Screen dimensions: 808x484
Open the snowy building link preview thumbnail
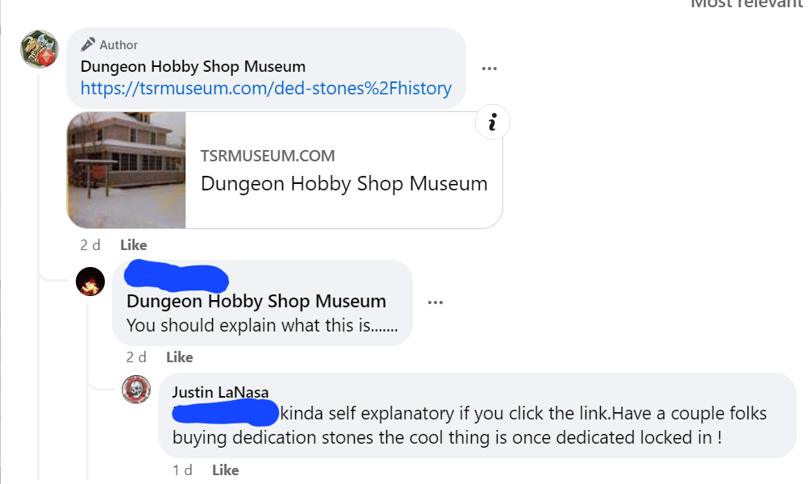click(x=127, y=169)
